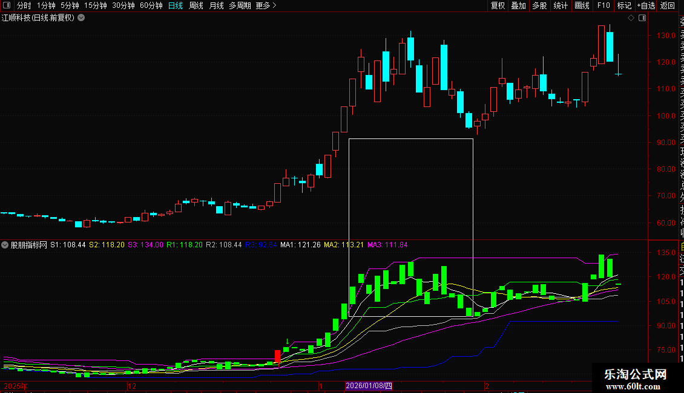Select the MA3: 111.84 indicator value
Screen dimensions: 684x393
[x=387, y=245]
